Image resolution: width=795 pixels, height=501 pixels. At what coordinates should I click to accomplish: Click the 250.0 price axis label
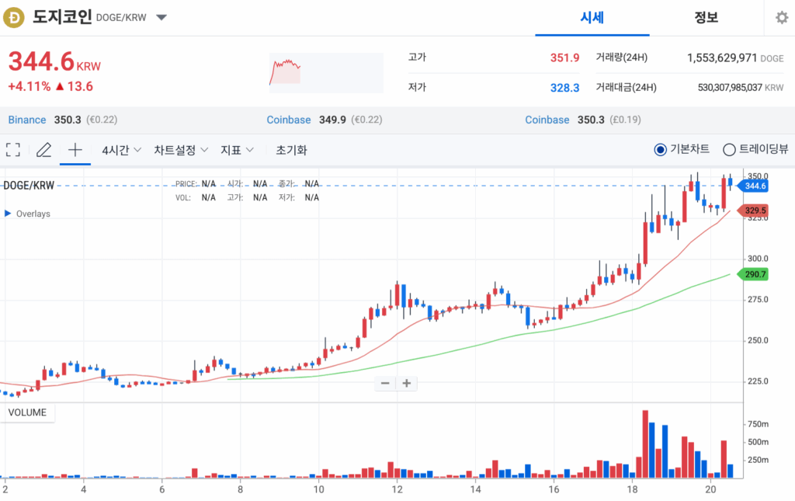point(758,340)
